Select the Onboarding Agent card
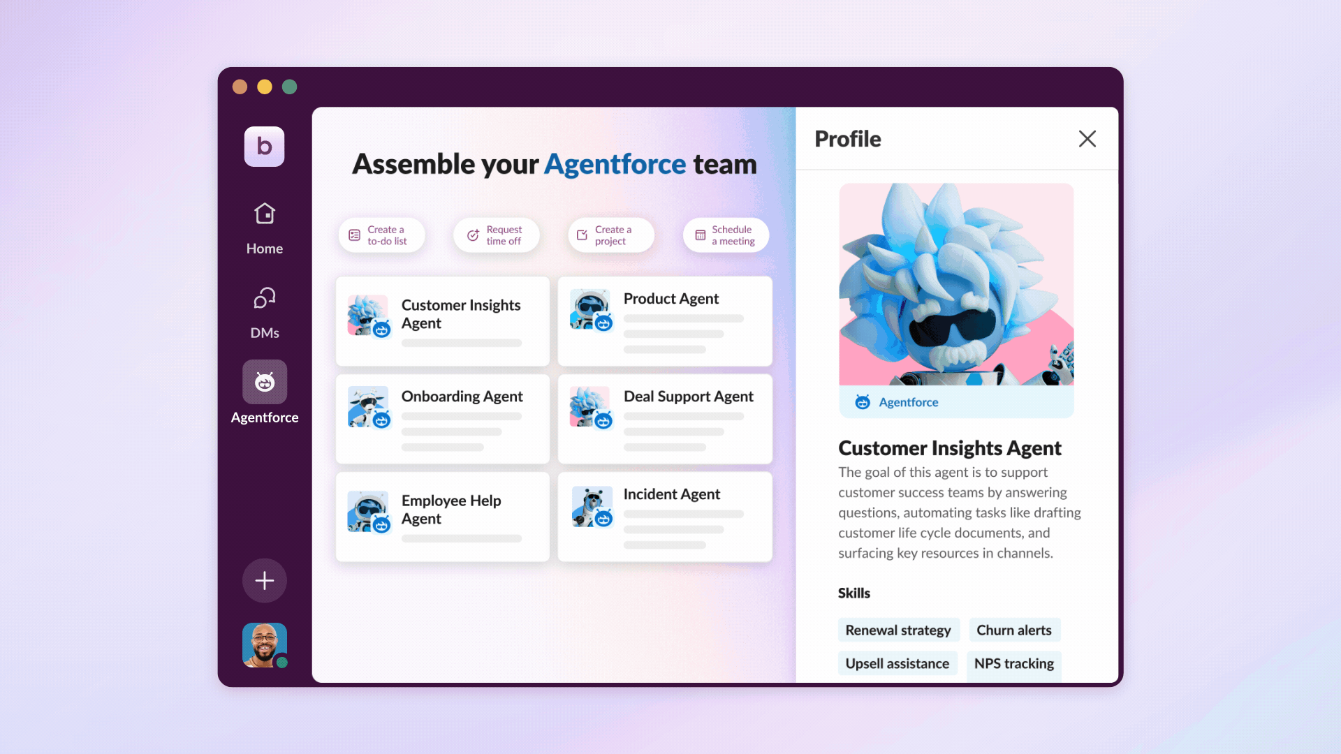The height and width of the screenshot is (754, 1341). [x=441, y=418]
